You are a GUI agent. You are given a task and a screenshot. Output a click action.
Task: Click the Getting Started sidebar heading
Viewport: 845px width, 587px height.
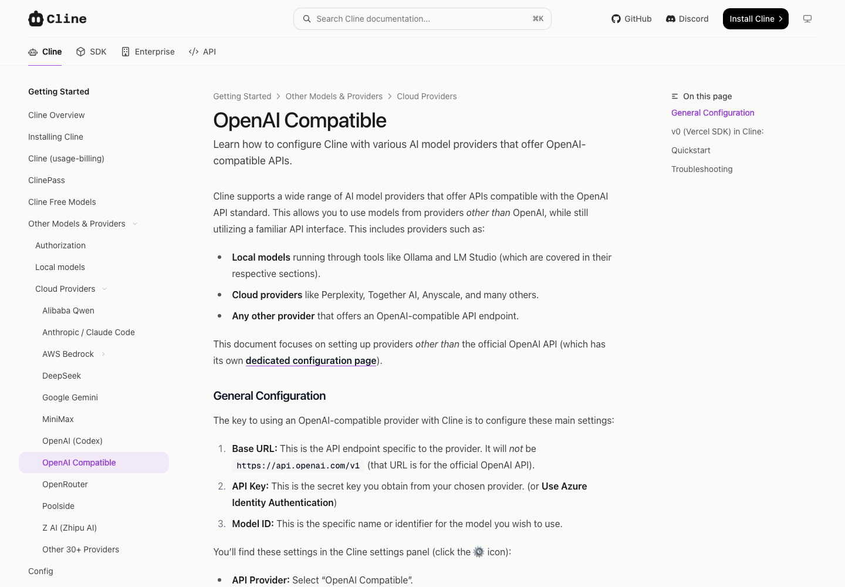click(x=59, y=92)
